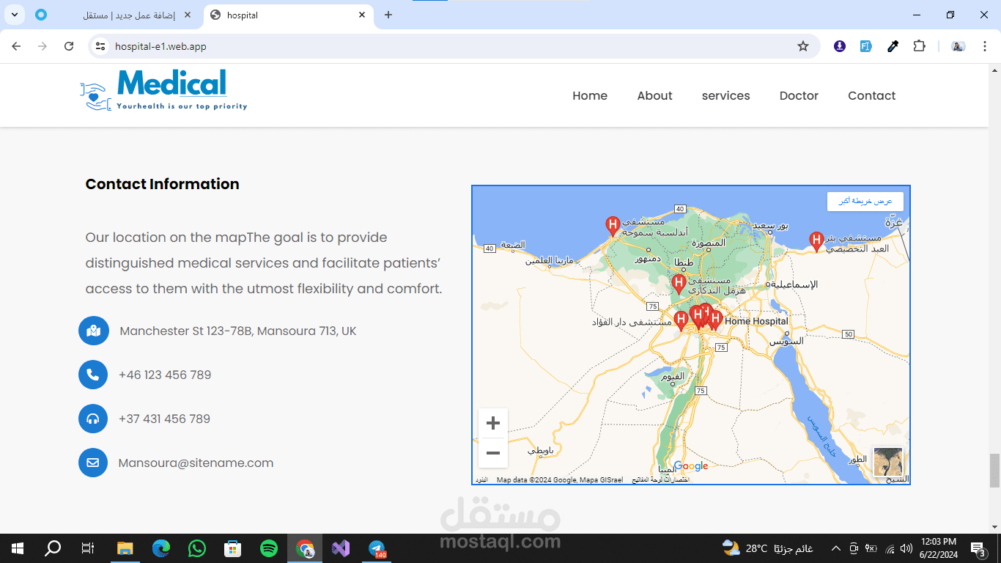Click the headset support icon
The width and height of the screenshot is (1001, 563).
click(93, 419)
